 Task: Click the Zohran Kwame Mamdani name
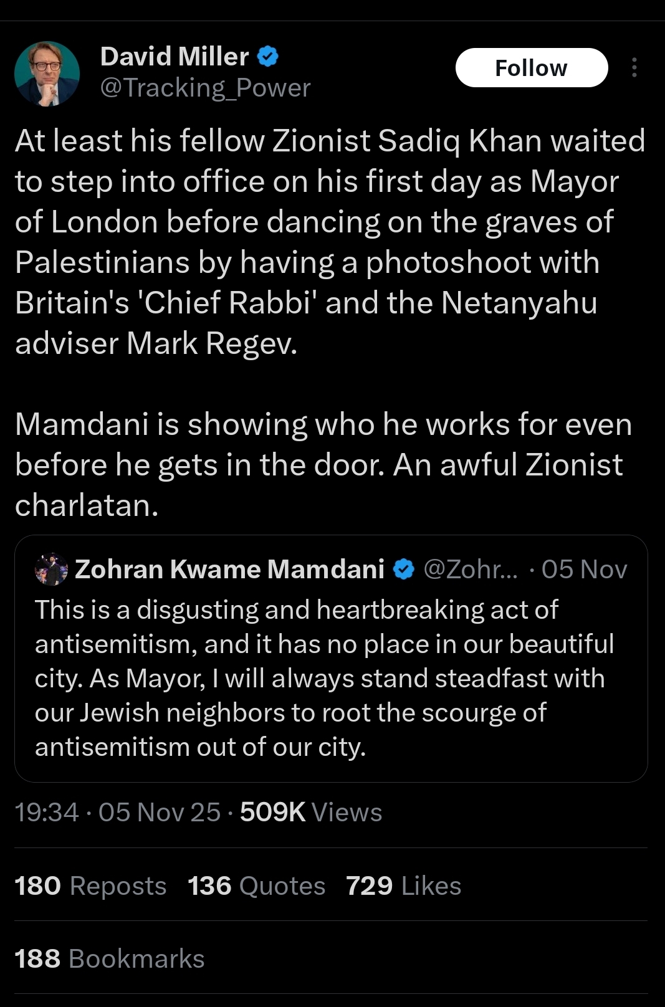229,569
